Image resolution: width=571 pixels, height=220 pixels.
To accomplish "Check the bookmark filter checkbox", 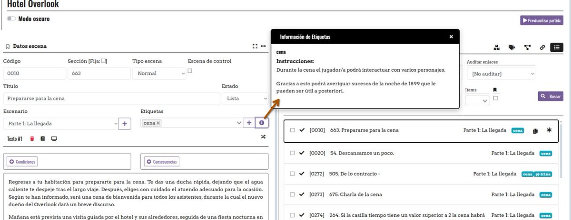I will point(495,98).
